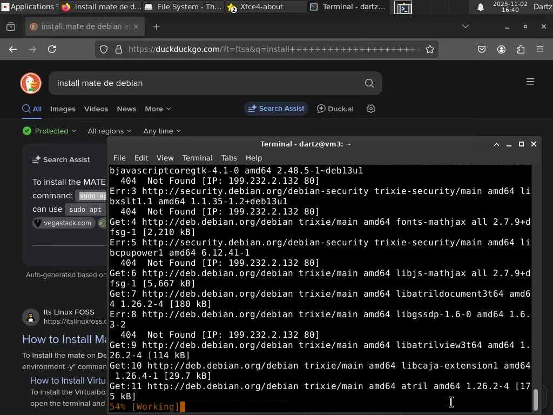Select the News results tab
Image resolution: width=553 pixels, height=415 pixels.
[126, 109]
